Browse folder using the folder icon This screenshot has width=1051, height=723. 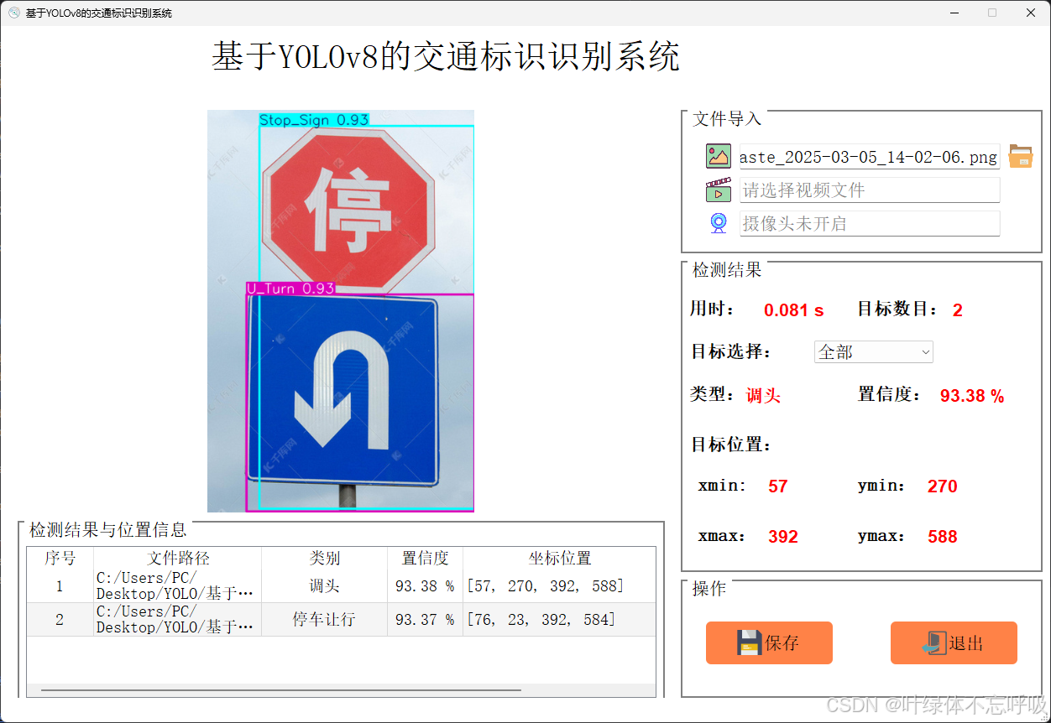click(x=1021, y=156)
